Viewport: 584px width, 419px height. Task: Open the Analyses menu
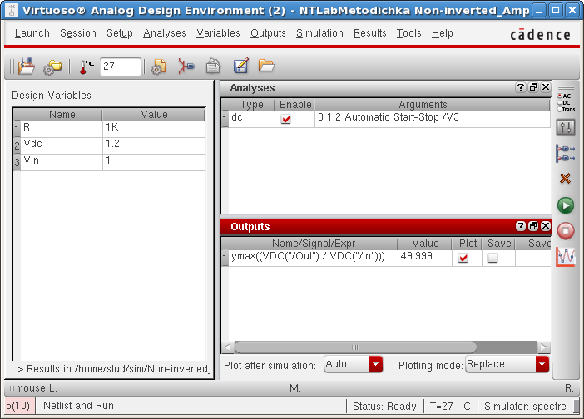[165, 33]
